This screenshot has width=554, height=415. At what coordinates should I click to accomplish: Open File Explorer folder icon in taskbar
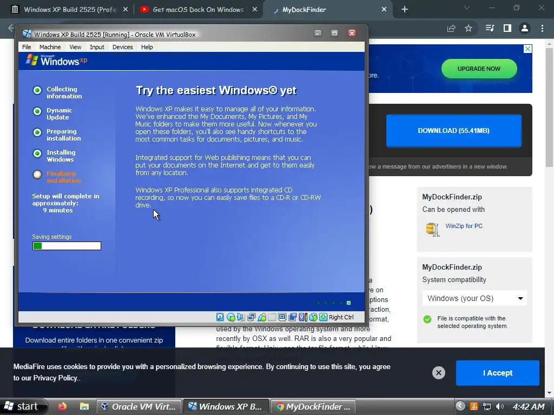click(84, 406)
